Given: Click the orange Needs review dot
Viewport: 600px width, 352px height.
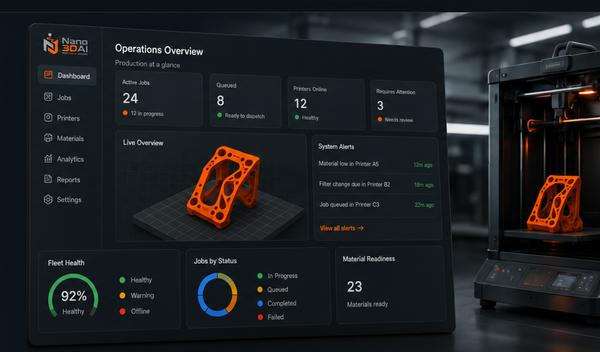Looking at the screenshot, I should pos(380,119).
